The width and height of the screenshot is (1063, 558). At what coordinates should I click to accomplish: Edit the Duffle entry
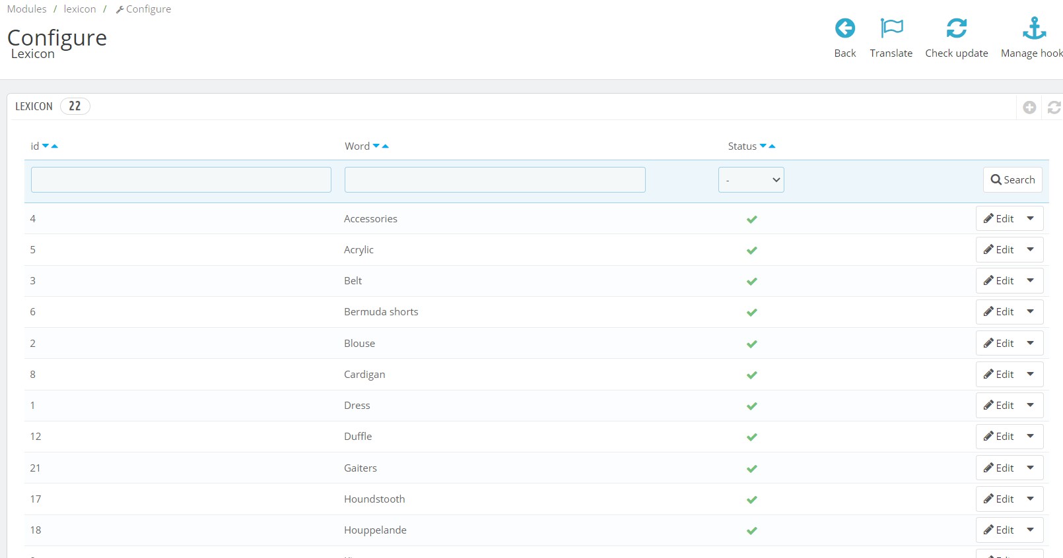[998, 436]
